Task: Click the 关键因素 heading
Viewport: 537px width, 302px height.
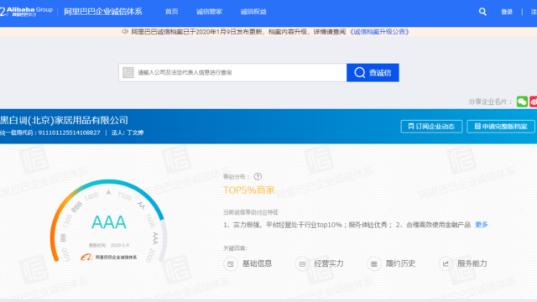Action: pyautogui.click(x=235, y=248)
